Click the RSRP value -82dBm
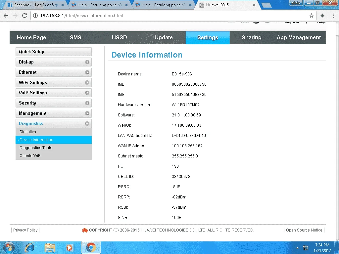Viewport: 339px width, 254px height. coord(179,197)
